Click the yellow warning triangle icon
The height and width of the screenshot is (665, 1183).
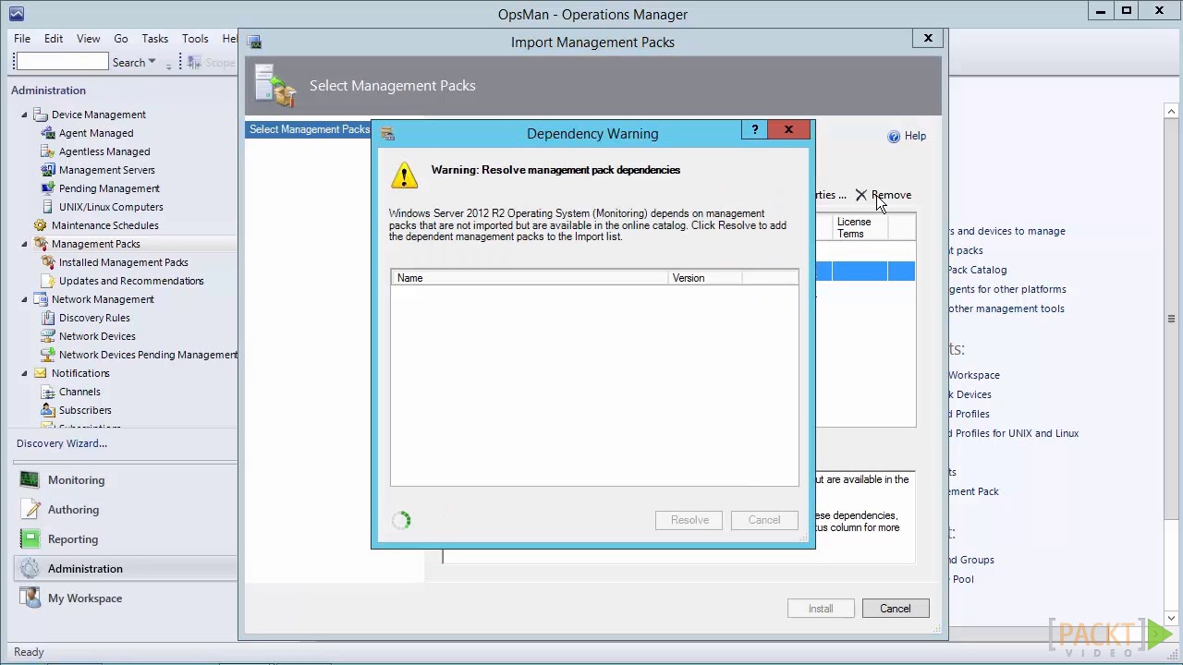(404, 175)
